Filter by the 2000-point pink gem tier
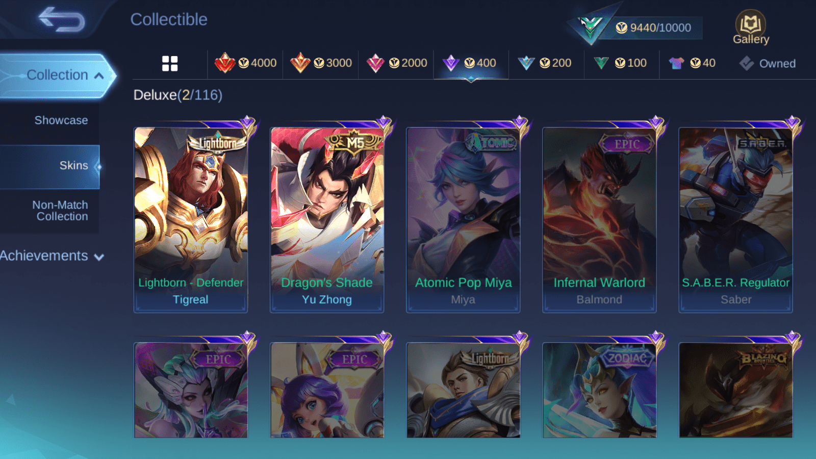This screenshot has width=816, height=459. (397, 63)
